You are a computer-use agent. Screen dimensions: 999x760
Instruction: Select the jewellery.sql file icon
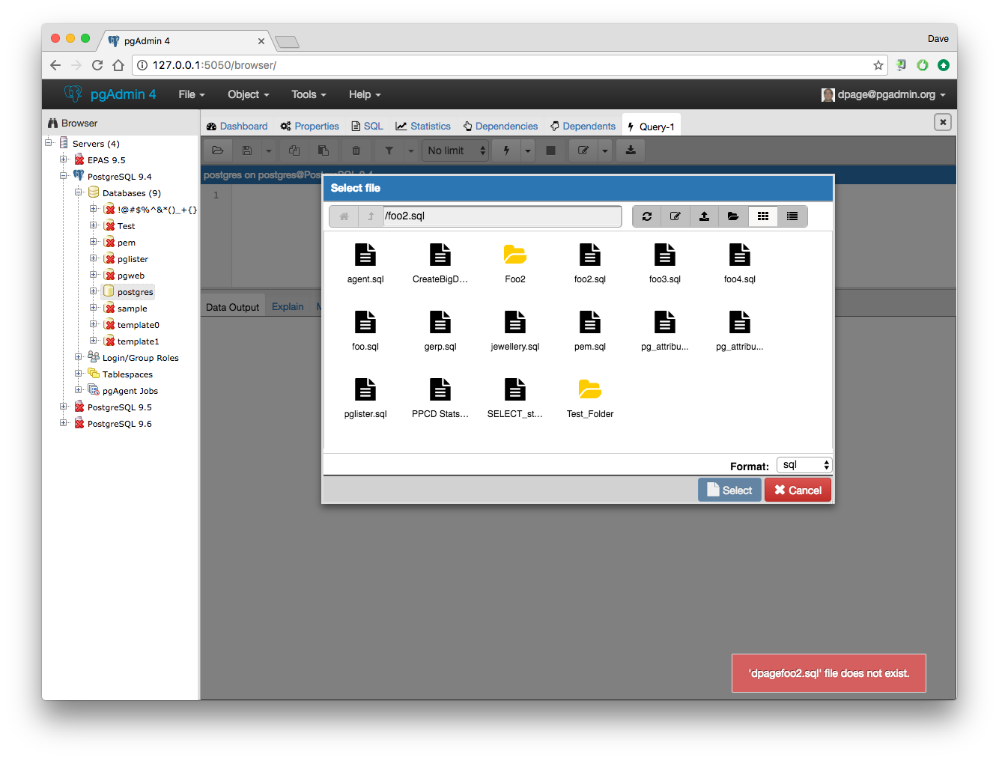coord(515,323)
